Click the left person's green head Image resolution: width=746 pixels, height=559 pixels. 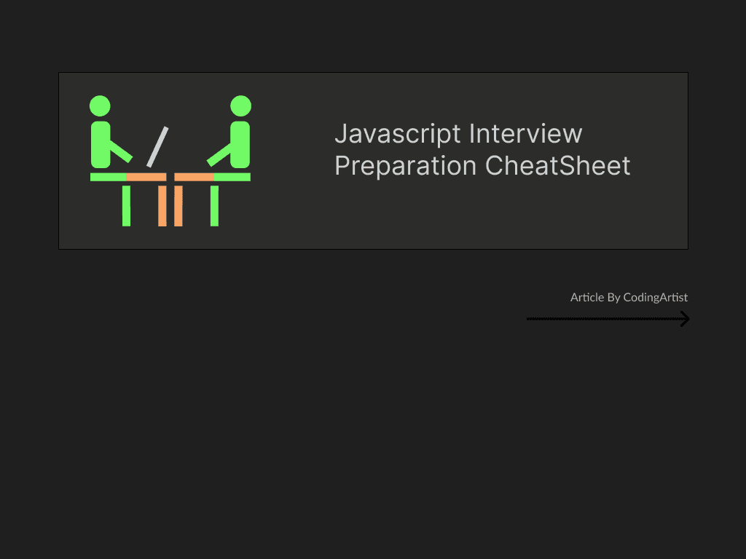pyautogui.click(x=100, y=106)
